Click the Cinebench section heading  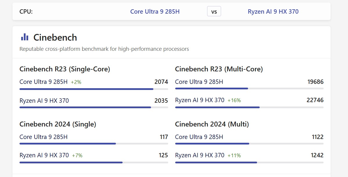(55, 37)
